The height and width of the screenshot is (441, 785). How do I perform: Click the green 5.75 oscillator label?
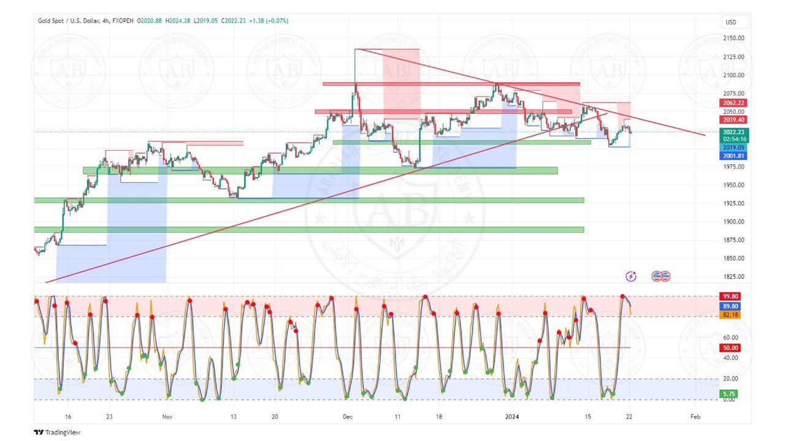[730, 394]
